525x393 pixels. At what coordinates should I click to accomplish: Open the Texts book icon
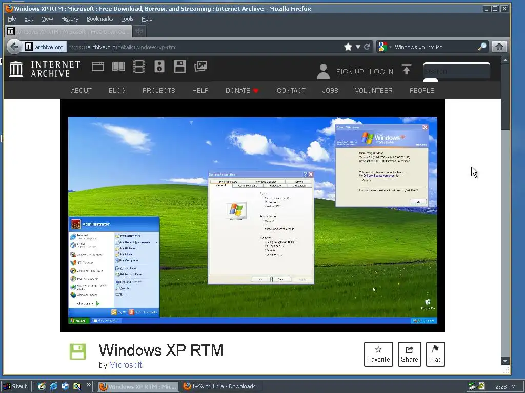coord(118,67)
